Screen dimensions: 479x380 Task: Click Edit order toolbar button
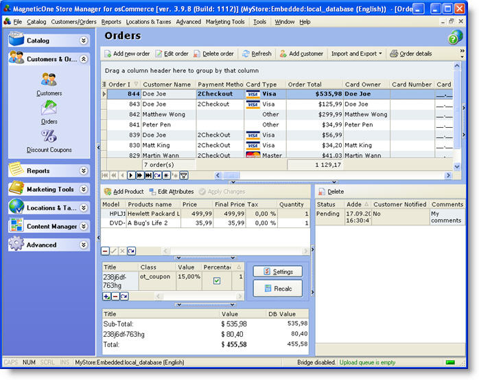tap(172, 54)
